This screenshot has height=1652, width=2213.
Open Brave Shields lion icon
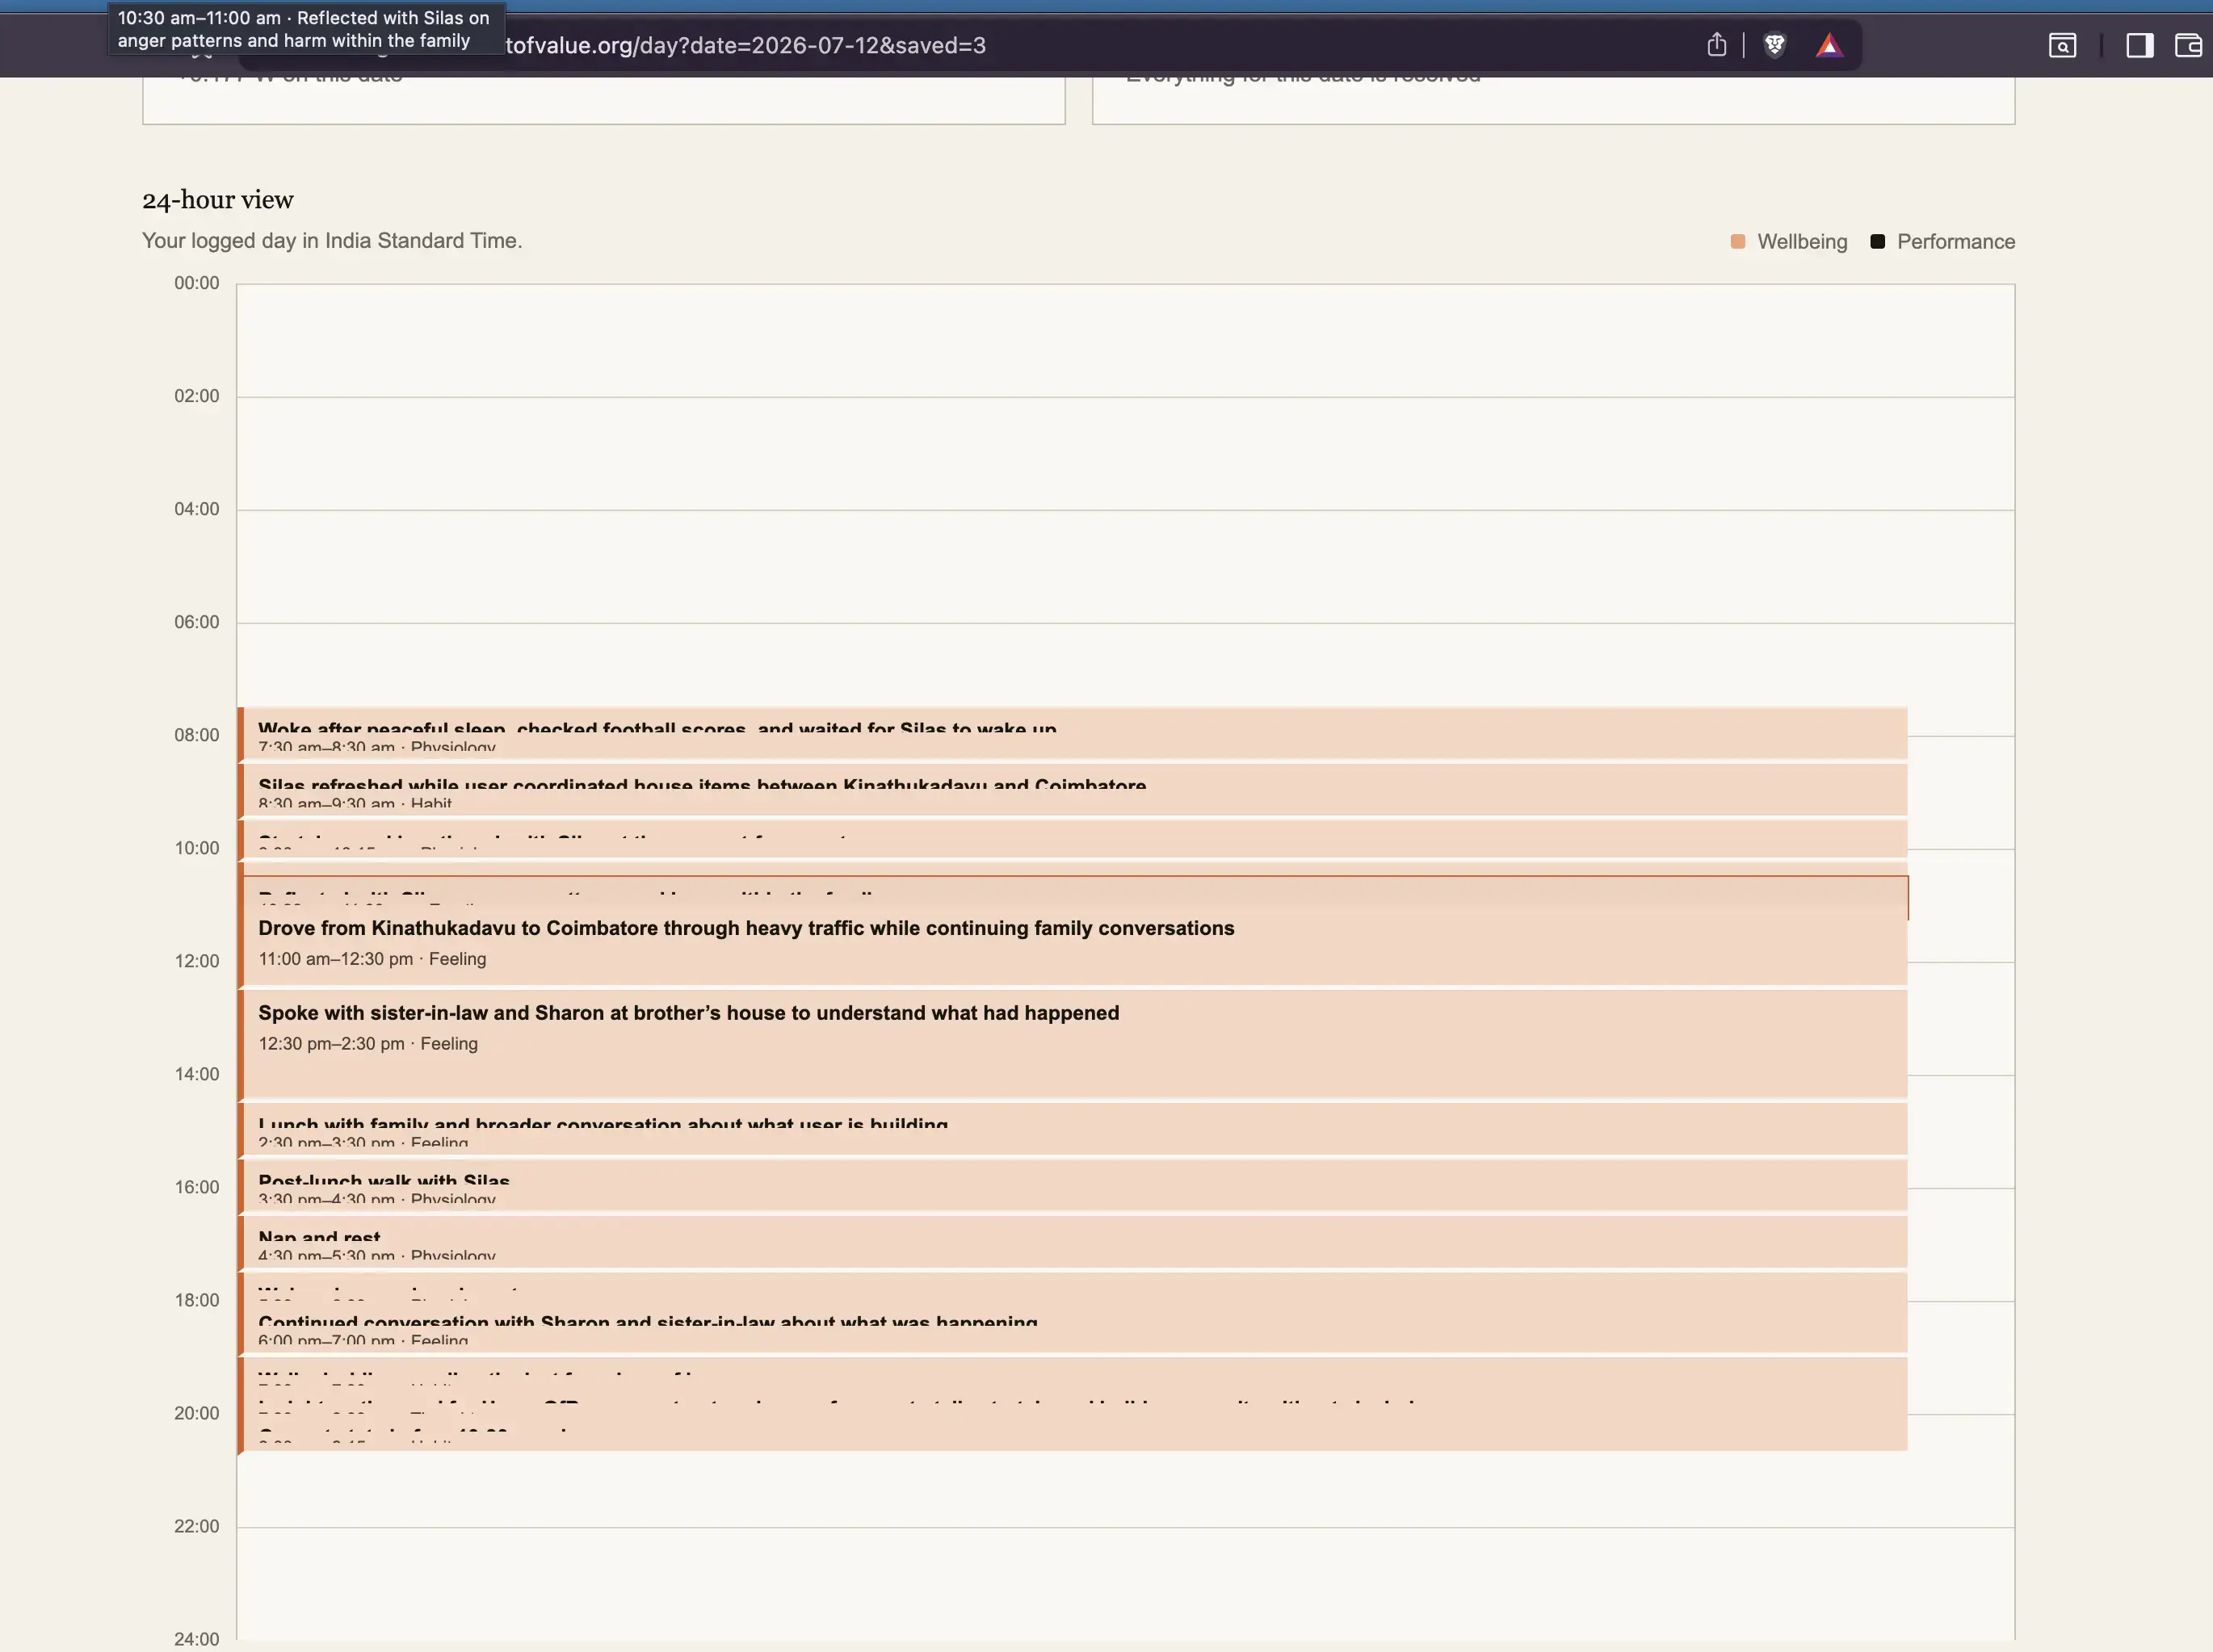coord(1774,45)
